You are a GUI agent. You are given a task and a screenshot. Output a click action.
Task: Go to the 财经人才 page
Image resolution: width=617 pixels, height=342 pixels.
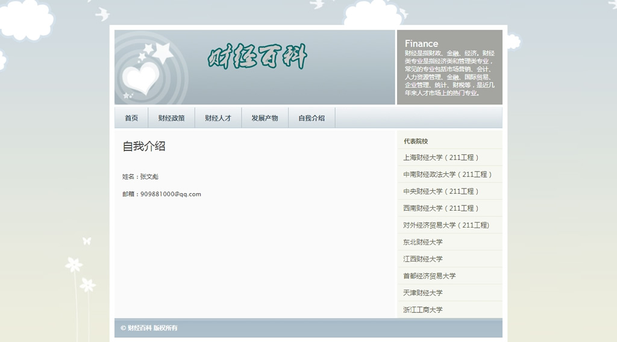pyautogui.click(x=218, y=118)
